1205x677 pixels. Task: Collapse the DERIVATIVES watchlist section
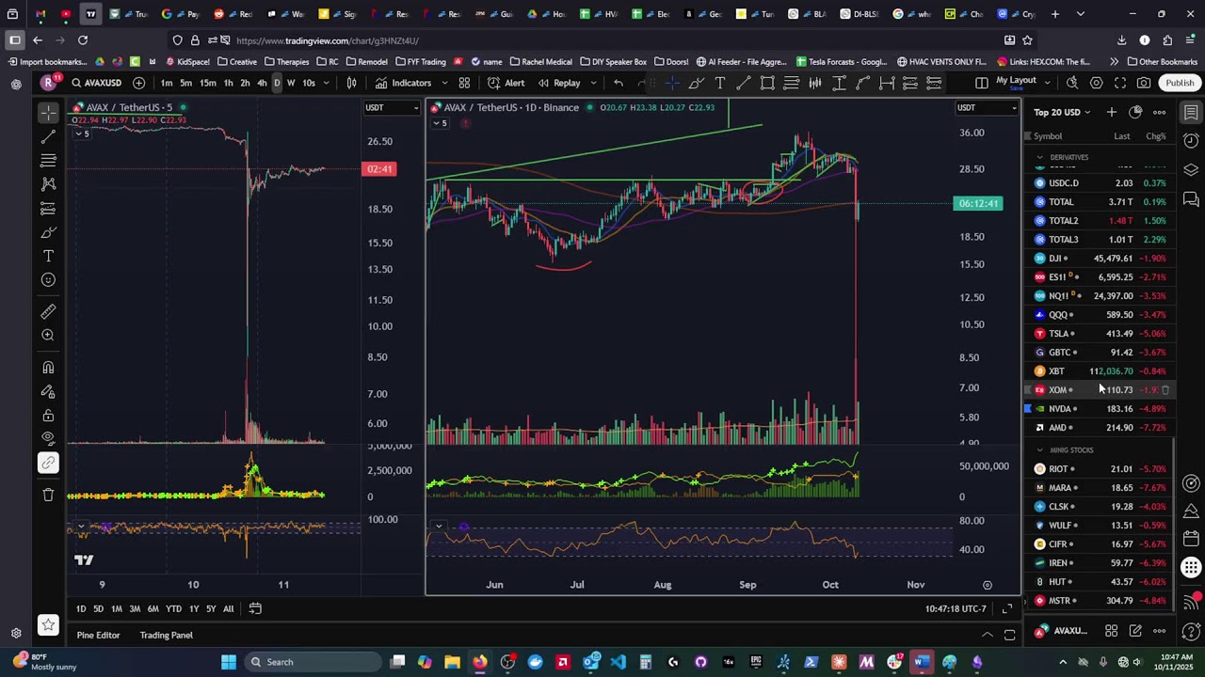point(1040,157)
